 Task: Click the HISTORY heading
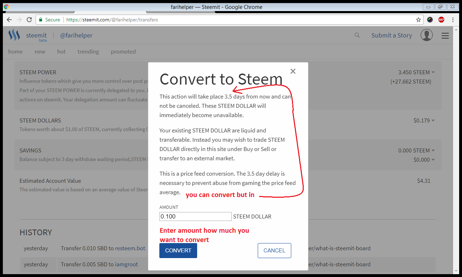coord(36,232)
